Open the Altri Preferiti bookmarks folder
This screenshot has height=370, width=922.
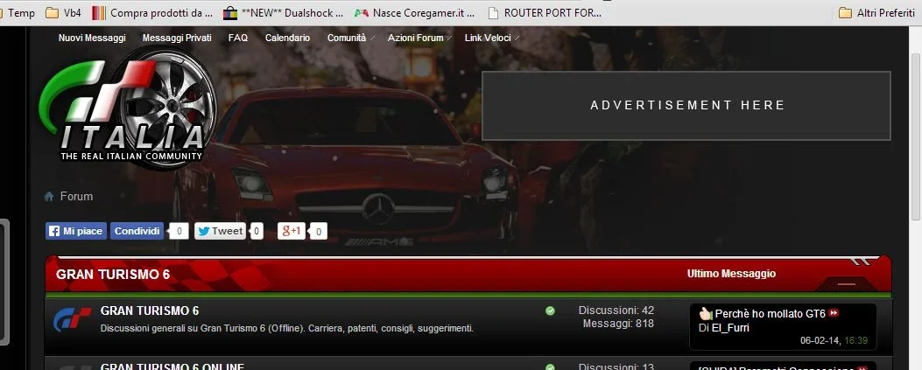pos(876,13)
